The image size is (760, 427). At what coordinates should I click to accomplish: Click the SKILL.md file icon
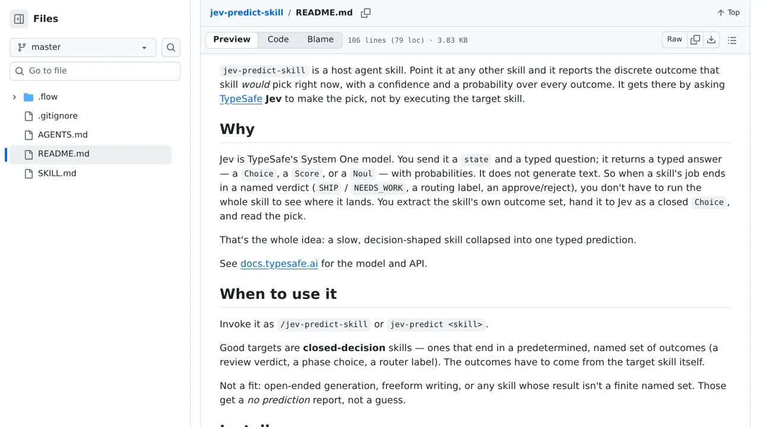click(x=28, y=173)
